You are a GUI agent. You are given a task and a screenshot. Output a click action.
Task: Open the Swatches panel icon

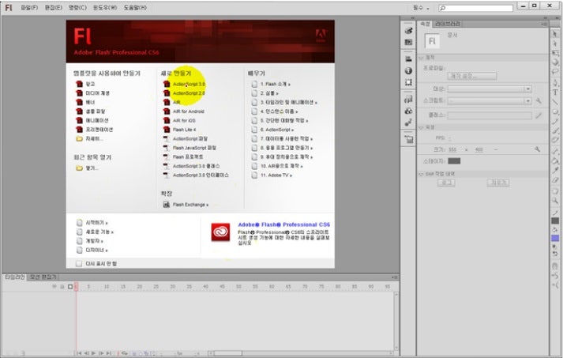408,42
